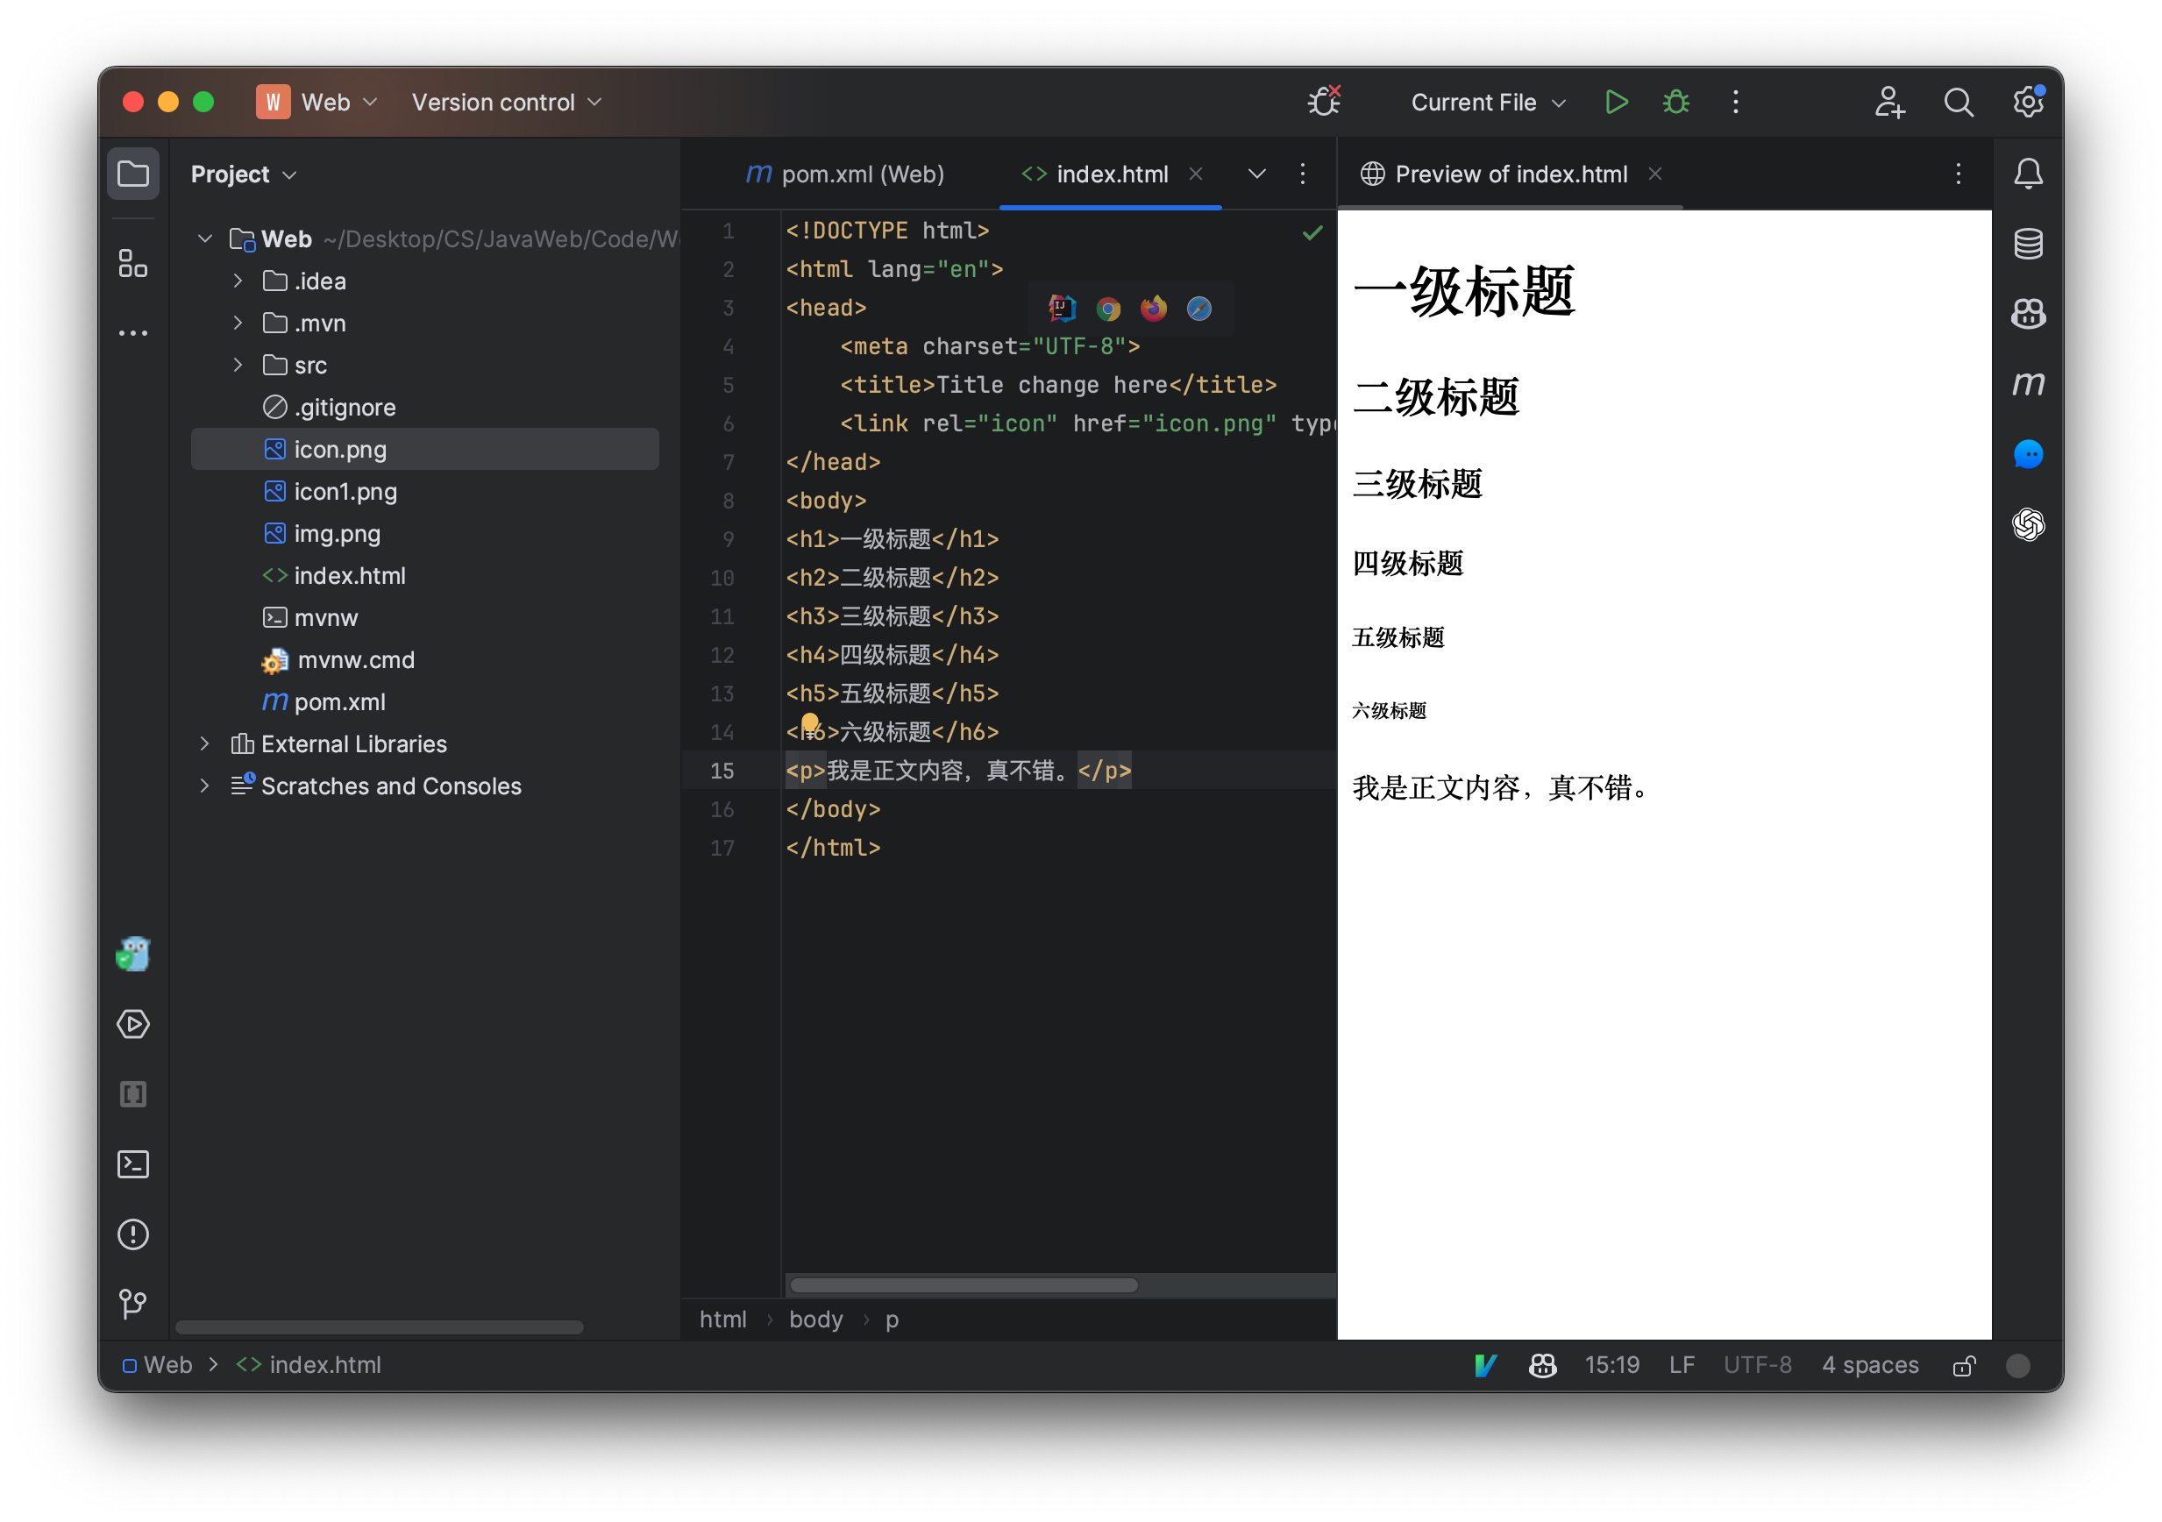
Task: Expand the src folder
Action: (x=238, y=365)
